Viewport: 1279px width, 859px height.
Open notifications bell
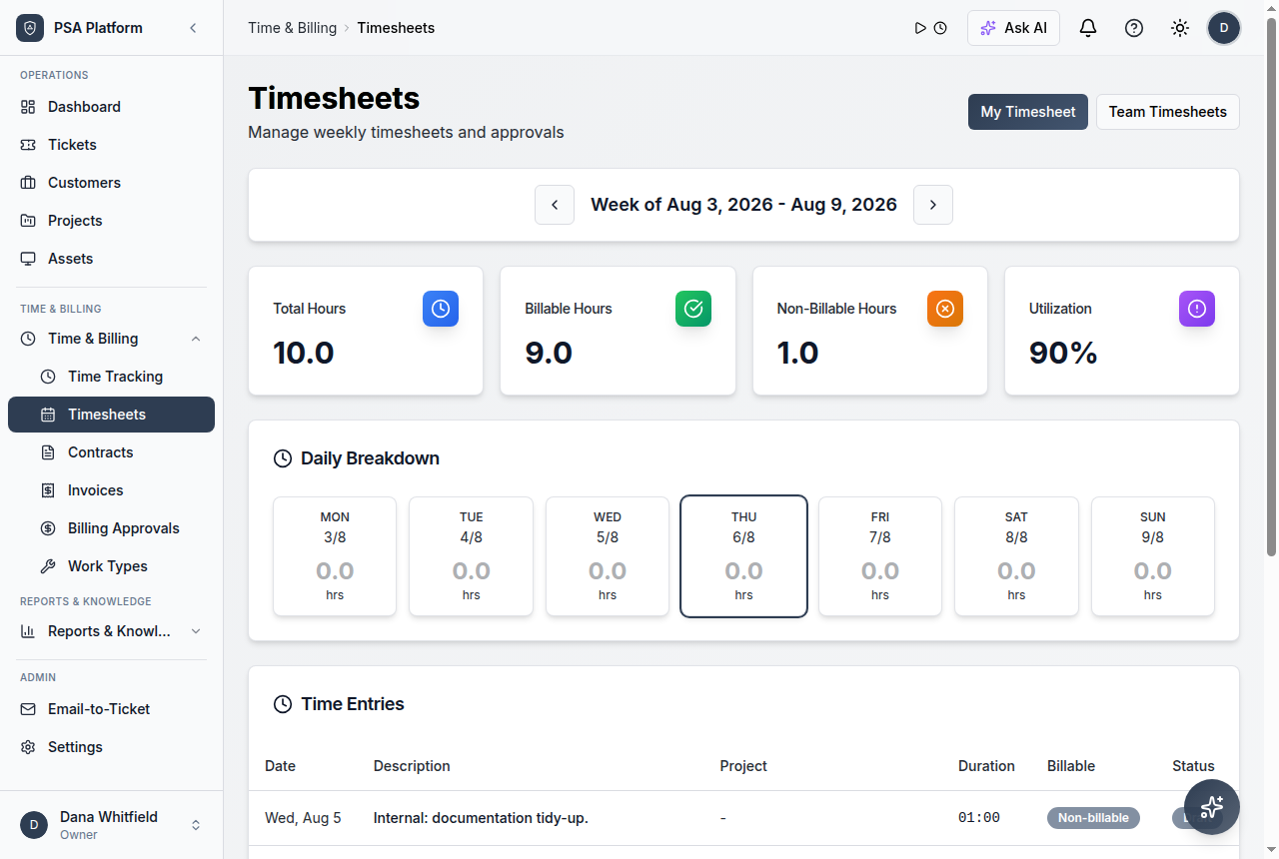[x=1088, y=28]
